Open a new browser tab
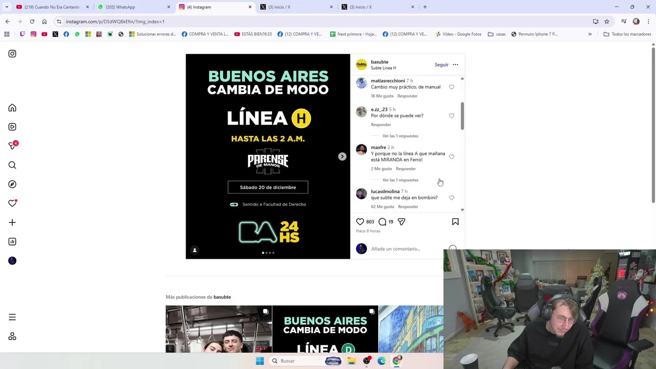Viewport: 656px width, 369px height. [x=425, y=7]
